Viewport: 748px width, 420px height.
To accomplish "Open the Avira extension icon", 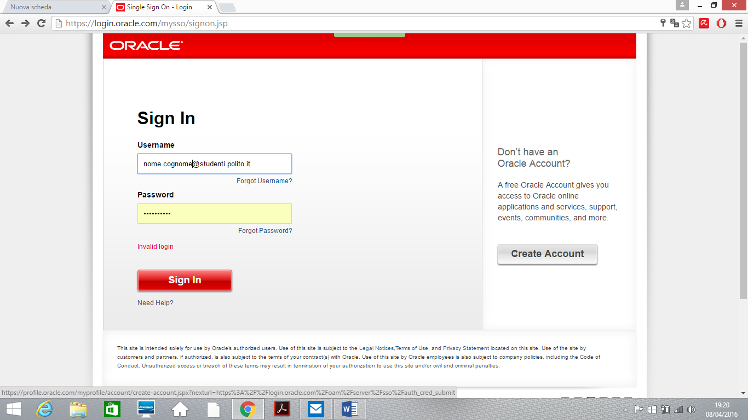I will (704, 24).
